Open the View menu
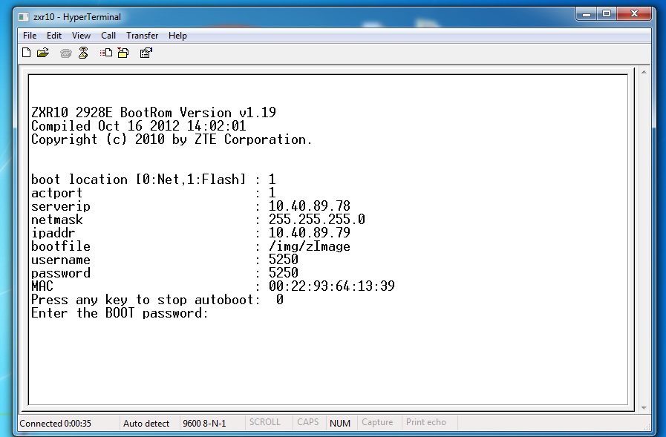The height and width of the screenshot is (437, 666). (81, 36)
